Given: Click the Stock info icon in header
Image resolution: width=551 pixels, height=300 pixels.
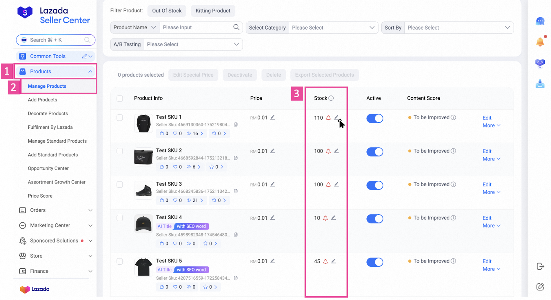Looking at the screenshot, I should (331, 98).
